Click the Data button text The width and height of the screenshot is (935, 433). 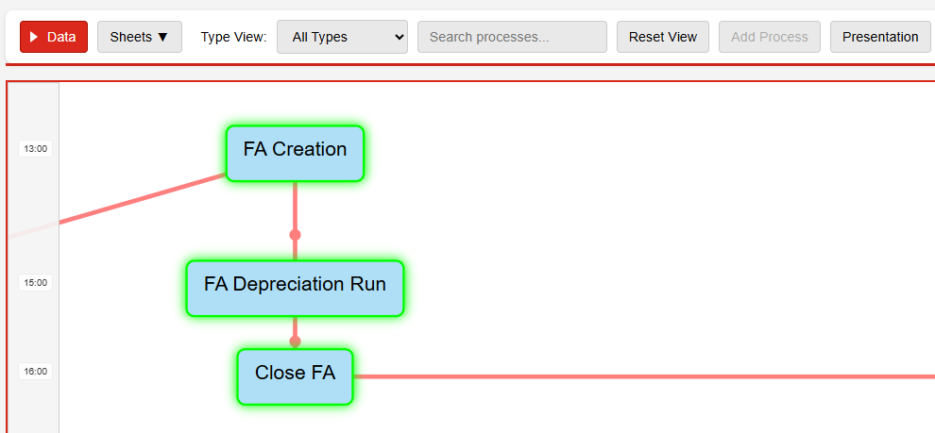(x=61, y=37)
